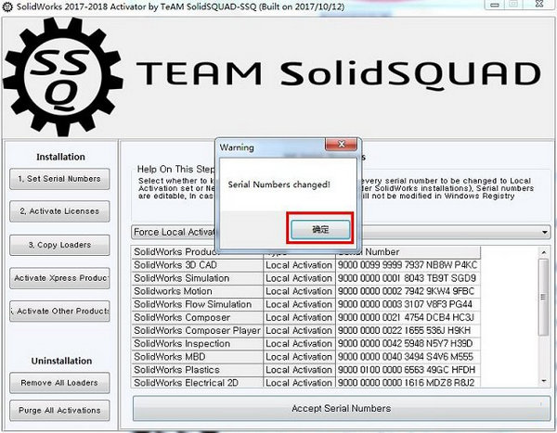Select the SolidWorks Composer Player row

305,331
